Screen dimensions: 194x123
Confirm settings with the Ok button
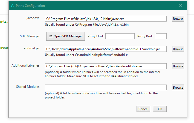click(x=160, y=109)
